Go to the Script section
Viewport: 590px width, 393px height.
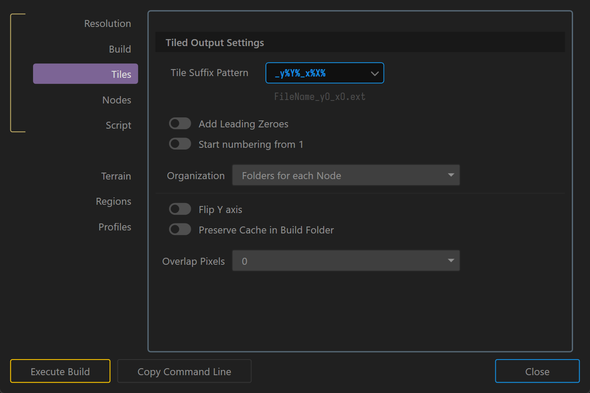point(118,125)
